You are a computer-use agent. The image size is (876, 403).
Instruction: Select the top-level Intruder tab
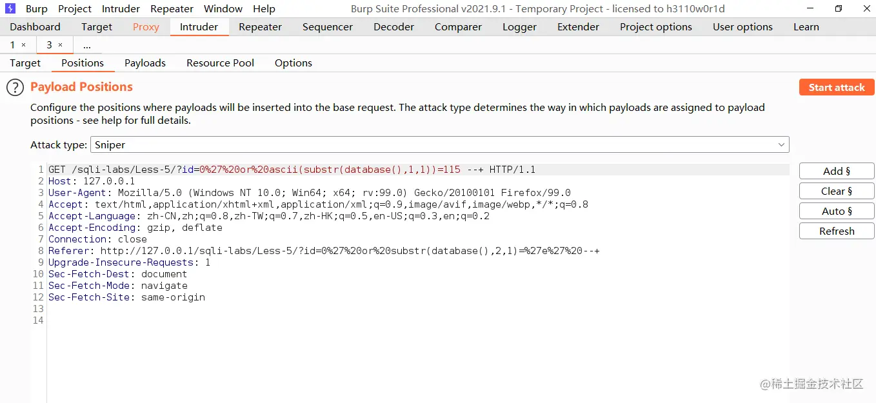tap(199, 27)
